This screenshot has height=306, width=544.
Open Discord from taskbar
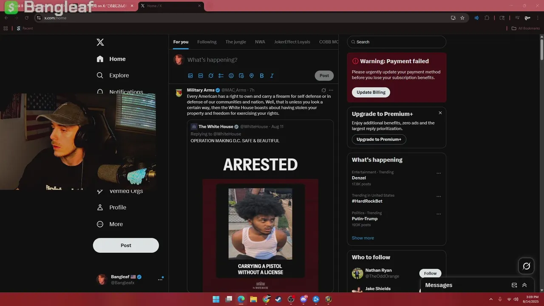(303, 299)
